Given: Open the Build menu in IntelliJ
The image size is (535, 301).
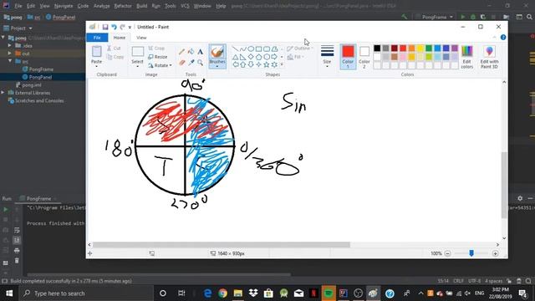Looking at the screenshot, I should [x=141, y=6].
